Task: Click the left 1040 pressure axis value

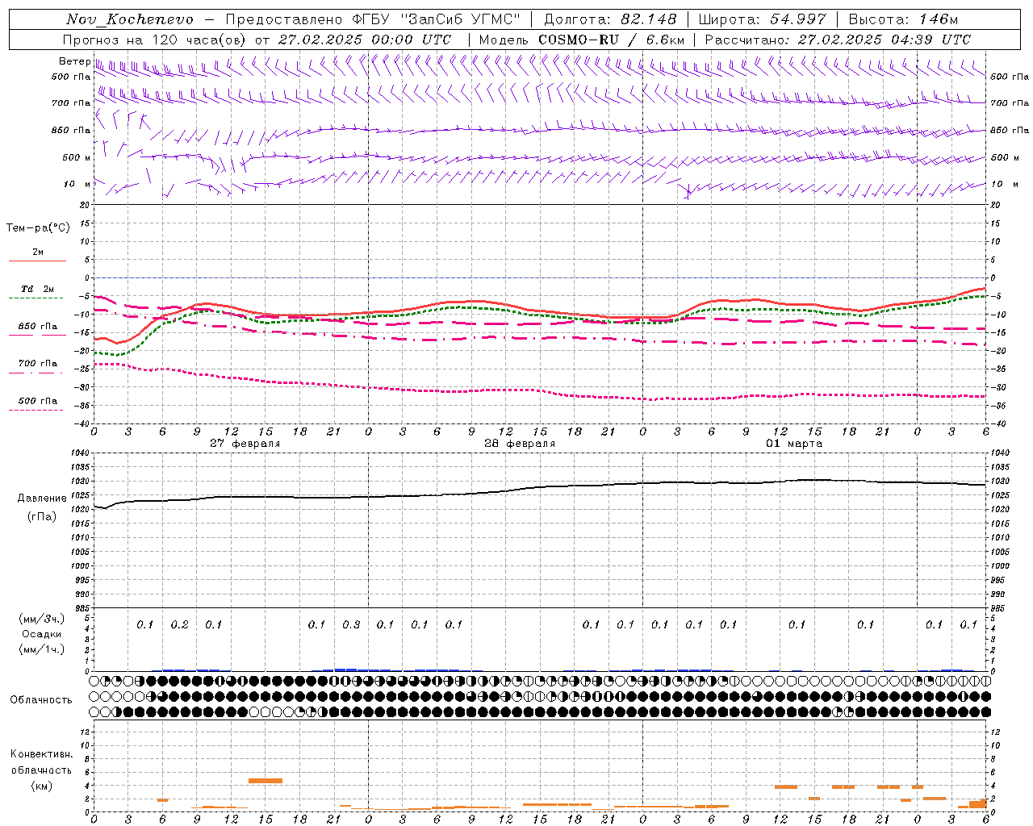Action: coord(80,453)
